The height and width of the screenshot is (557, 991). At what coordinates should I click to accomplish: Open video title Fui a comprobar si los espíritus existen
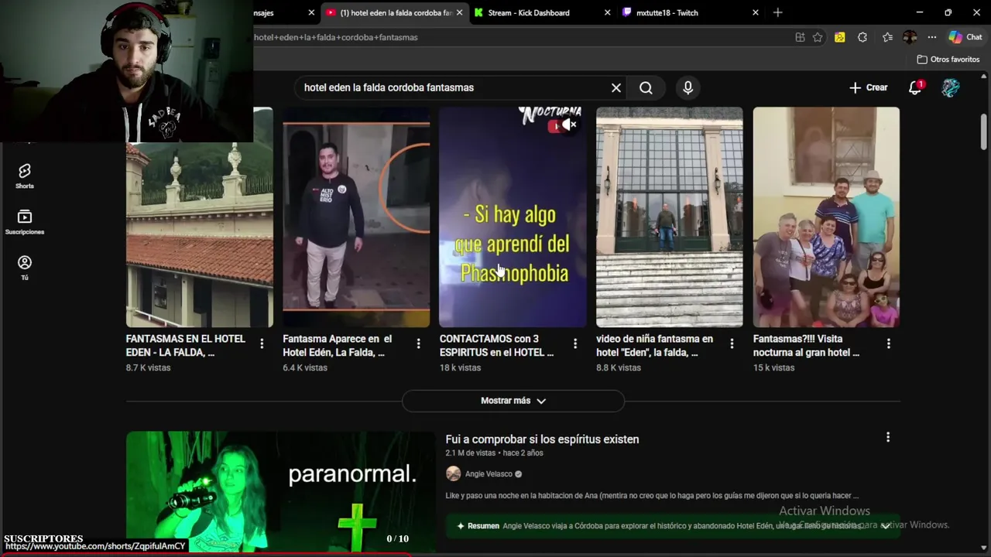tap(542, 439)
